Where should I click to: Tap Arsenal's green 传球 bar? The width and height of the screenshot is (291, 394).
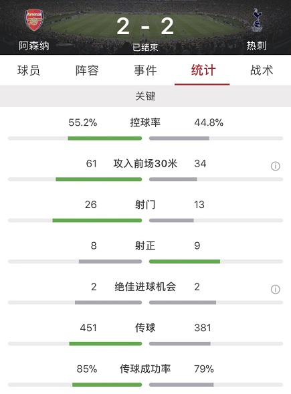coord(106,344)
